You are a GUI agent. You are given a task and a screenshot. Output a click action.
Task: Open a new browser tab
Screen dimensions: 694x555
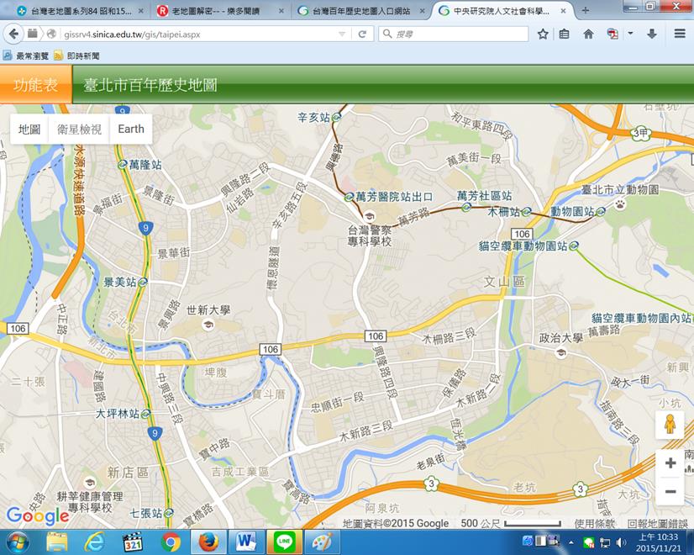(585, 10)
